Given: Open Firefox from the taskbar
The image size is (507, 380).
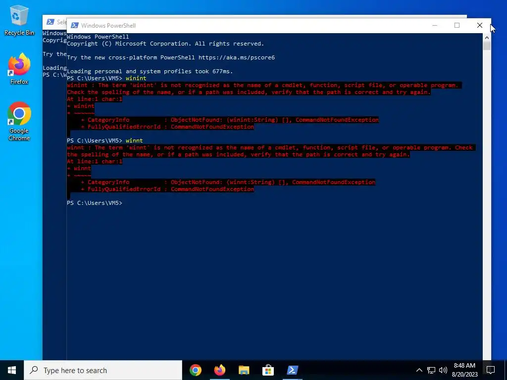Looking at the screenshot, I should 220,370.
